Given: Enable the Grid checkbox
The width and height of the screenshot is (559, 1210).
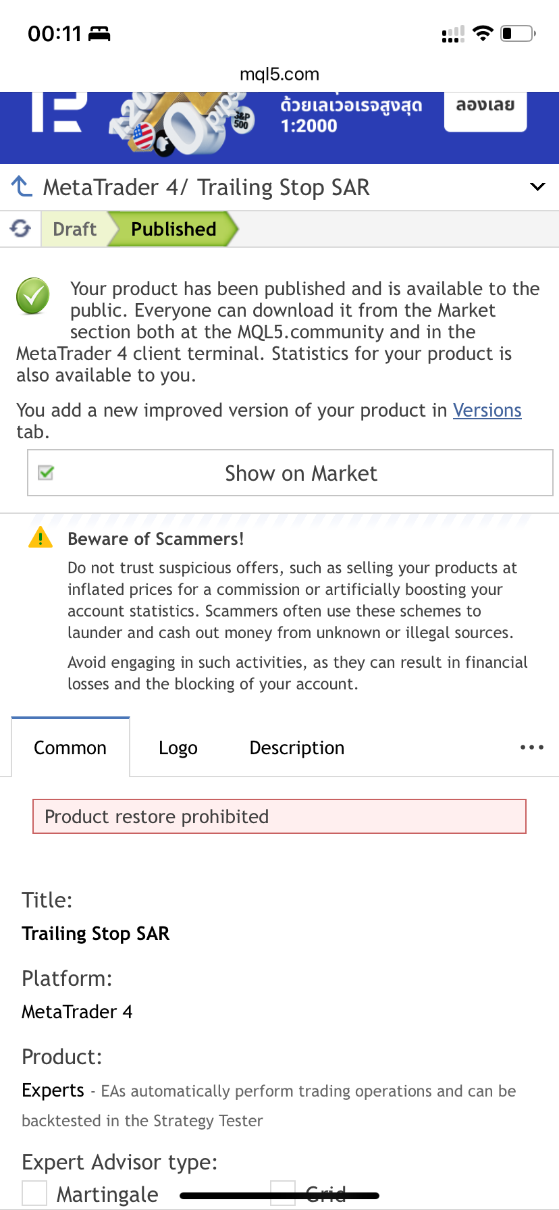Looking at the screenshot, I should pyautogui.click(x=283, y=1193).
